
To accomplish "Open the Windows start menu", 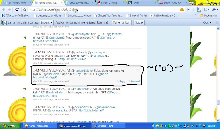I will pyautogui.click(x=10, y=126).
